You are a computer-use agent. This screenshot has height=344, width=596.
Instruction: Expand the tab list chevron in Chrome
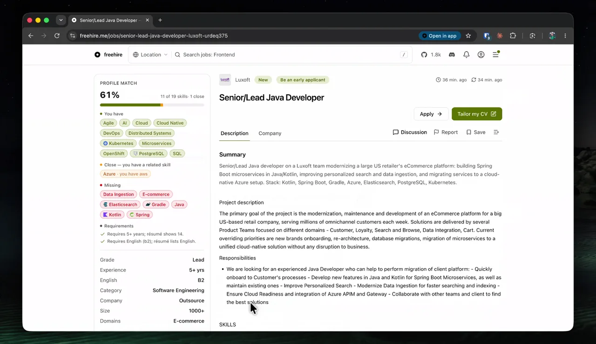click(61, 20)
